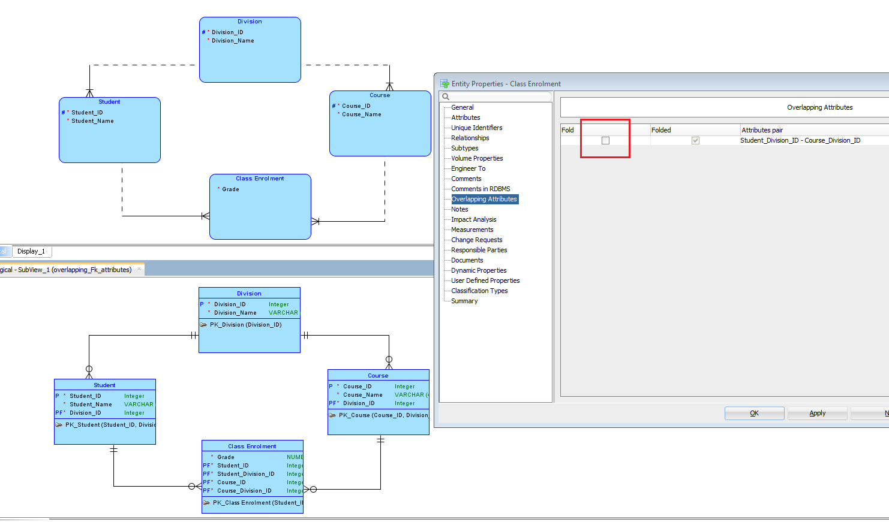The width and height of the screenshot is (889, 522).
Task: Click the PK_Class Enrolment key icon
Action: [x=206, y=503]
